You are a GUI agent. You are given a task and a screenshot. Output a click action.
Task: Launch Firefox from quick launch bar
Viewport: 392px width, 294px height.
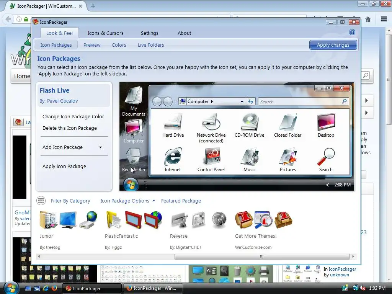(54, 288)
